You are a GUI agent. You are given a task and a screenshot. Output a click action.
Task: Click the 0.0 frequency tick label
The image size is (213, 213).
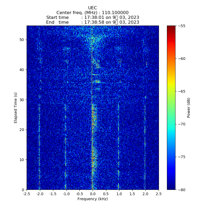(x=92, y=194)
